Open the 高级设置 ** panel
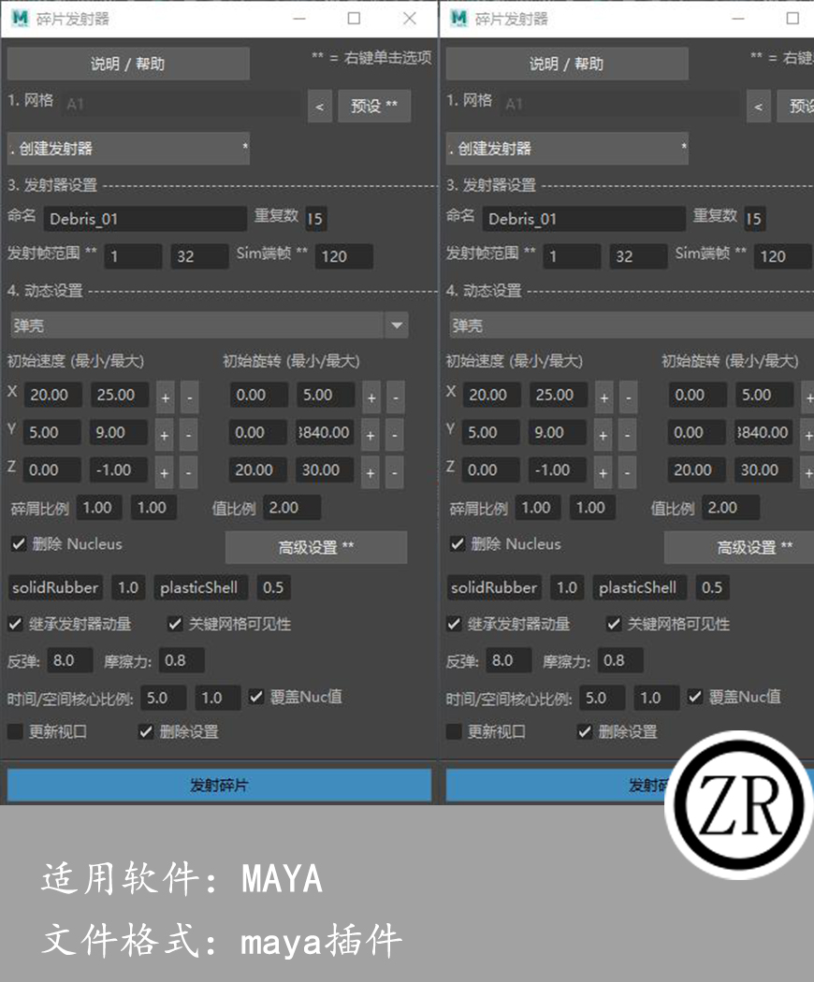The image size is (814, 982). 316,547
